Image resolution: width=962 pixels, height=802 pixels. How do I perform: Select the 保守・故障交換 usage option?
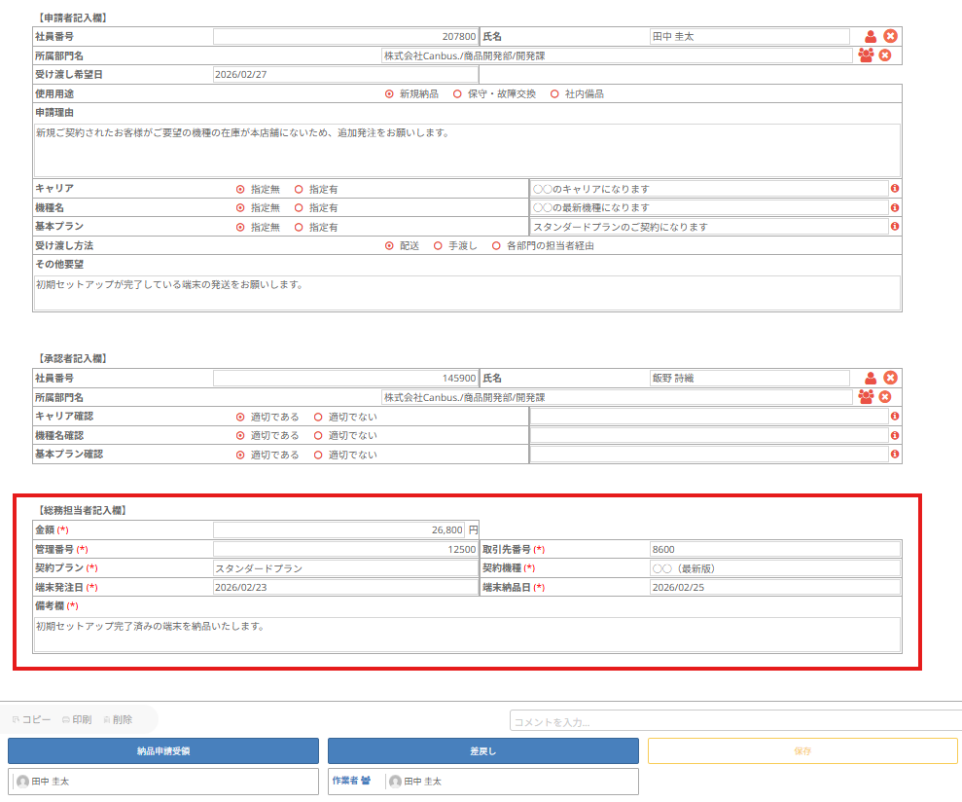point(457,94)
